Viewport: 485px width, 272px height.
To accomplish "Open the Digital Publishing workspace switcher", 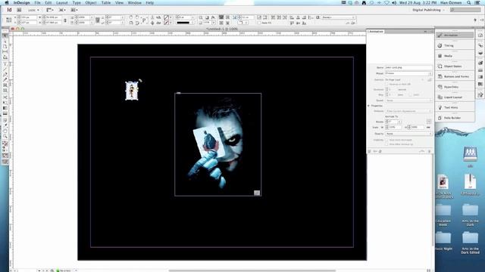I will tap(428, 10).
